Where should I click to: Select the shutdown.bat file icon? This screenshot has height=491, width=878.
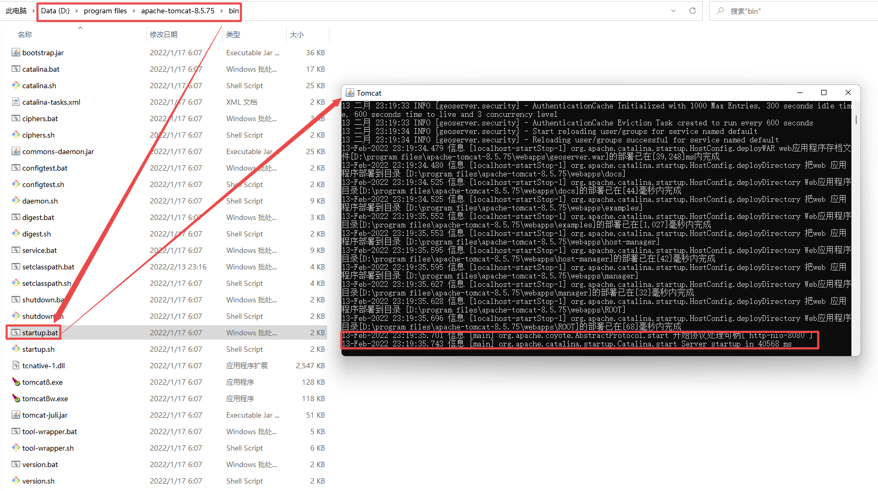(x=15, y=299)
